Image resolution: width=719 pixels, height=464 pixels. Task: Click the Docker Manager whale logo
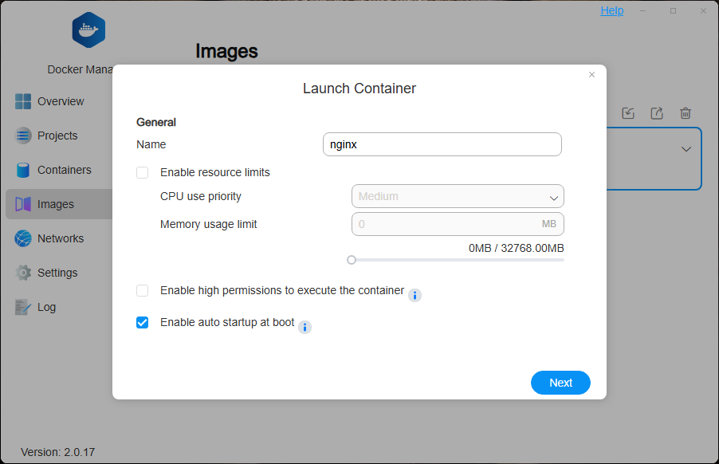point(88,29)
